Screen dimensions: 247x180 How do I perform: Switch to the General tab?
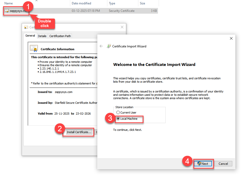[30, 36]
